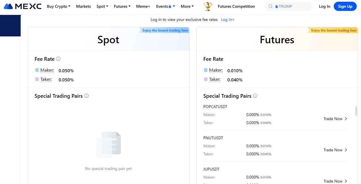361x184 pixels.
Task: Click the Spot Taker fee icon
Action: tap(37, 79)
